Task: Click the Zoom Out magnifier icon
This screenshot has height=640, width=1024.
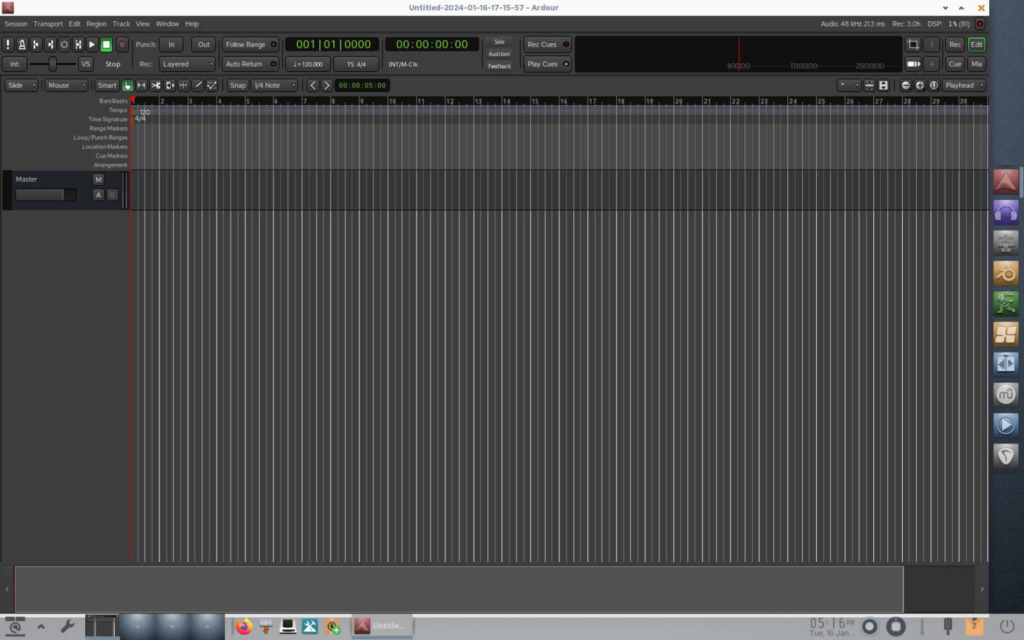Action: (905, 85)
